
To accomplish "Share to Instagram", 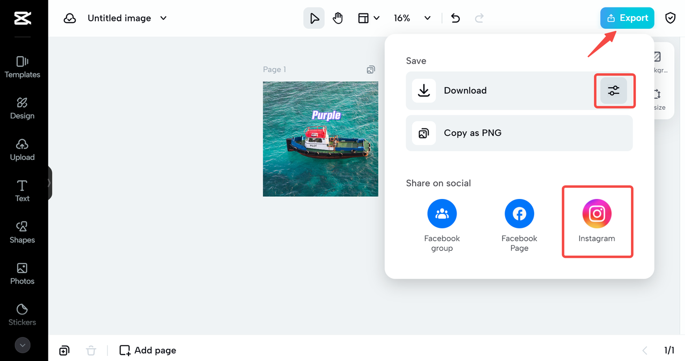I will tap(597, 221).
